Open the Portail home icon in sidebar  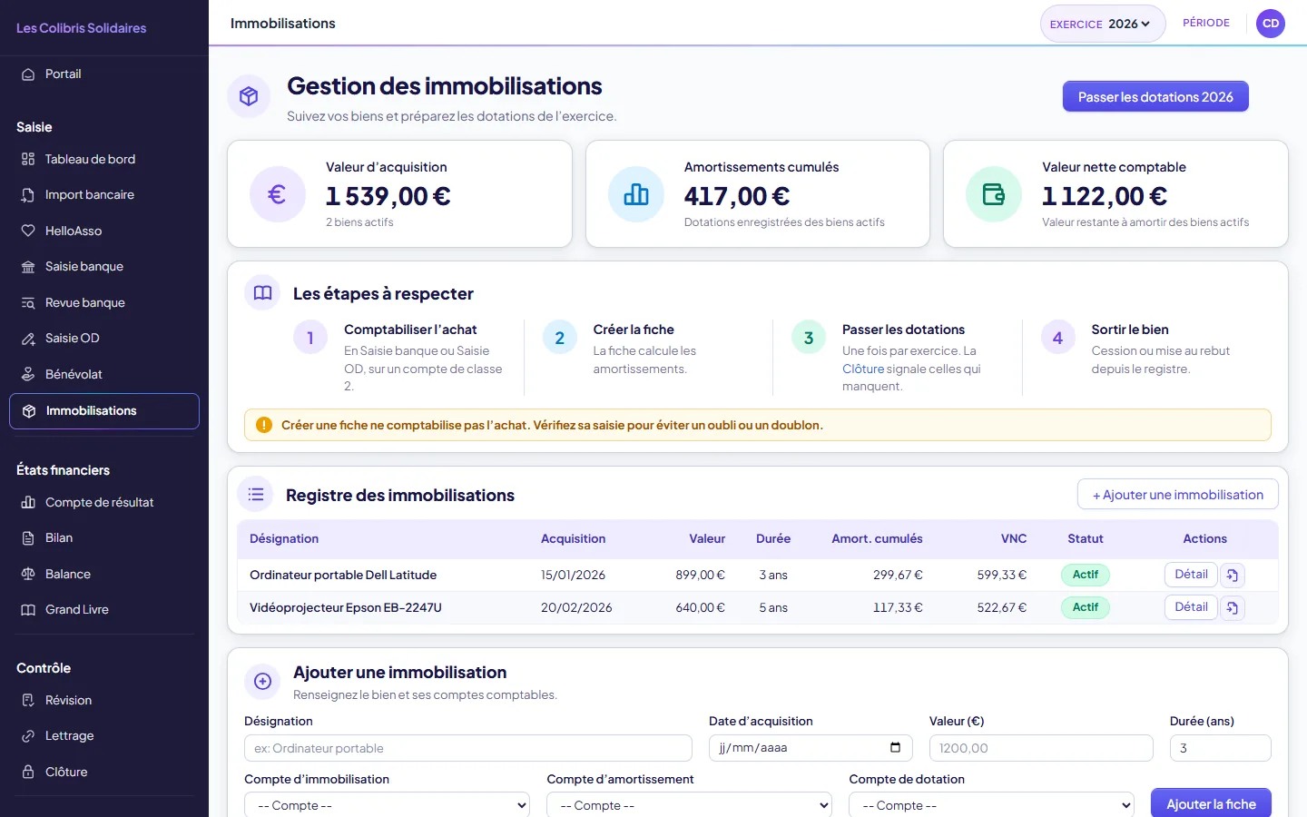[x=28, y=74]
